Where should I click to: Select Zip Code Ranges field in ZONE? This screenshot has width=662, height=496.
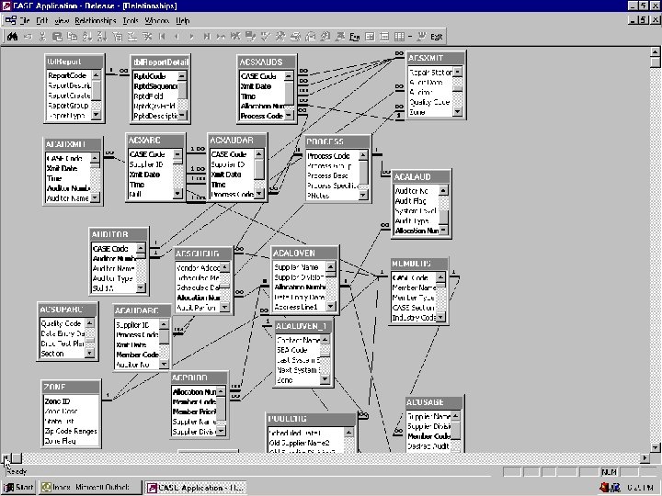click(71, 431)
